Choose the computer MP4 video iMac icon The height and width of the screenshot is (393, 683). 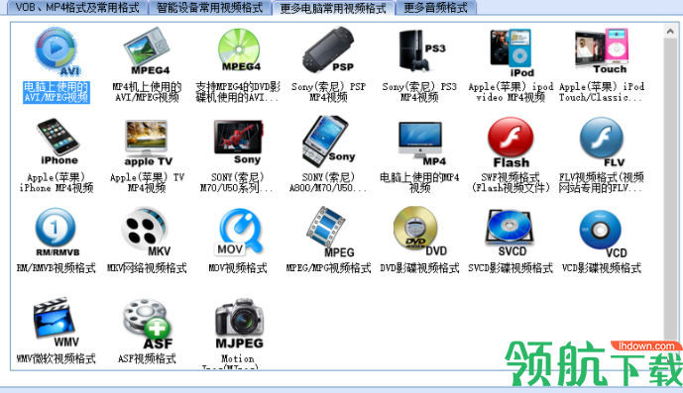[x=421, y=145]
